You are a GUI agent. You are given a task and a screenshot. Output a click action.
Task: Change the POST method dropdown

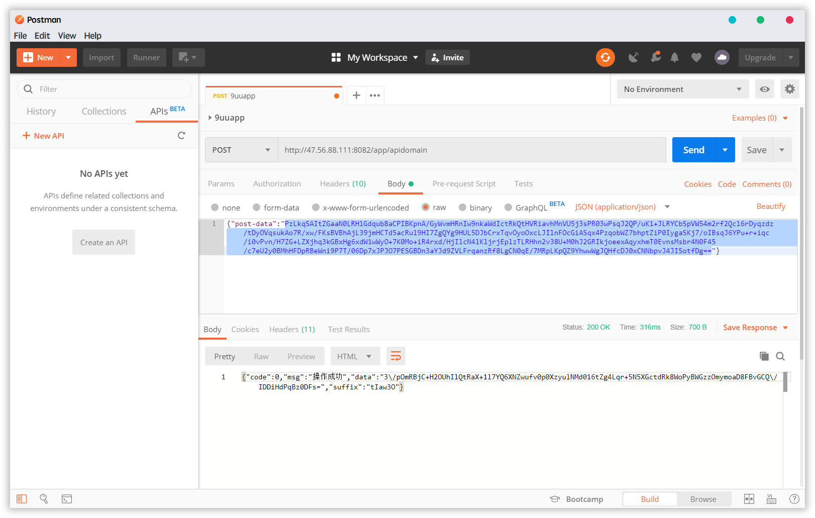(242, 150)
